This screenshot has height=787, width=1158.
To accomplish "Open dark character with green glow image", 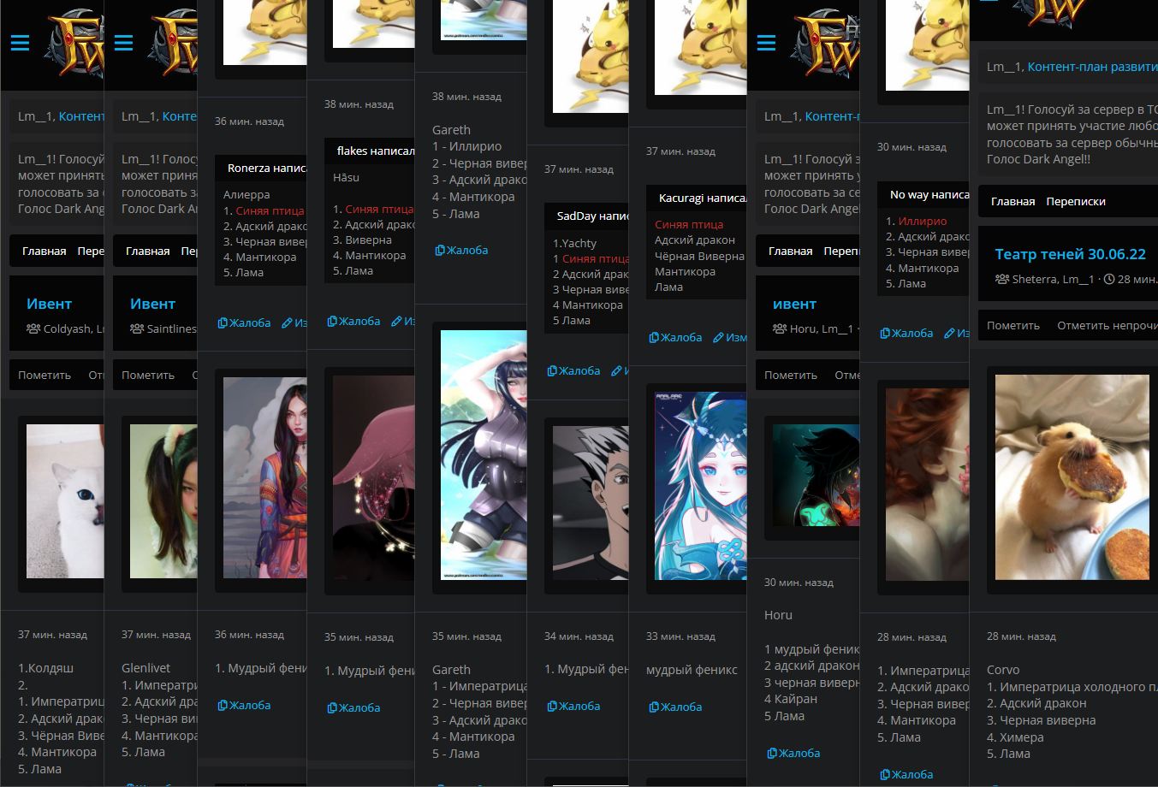I will click(x=816, y=475).
